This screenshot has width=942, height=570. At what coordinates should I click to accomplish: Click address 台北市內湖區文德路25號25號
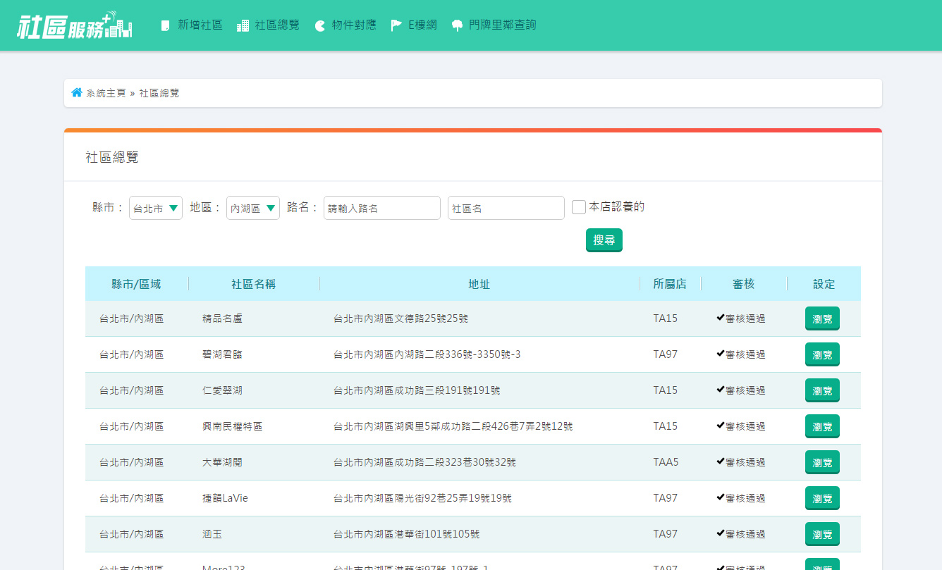400,318
